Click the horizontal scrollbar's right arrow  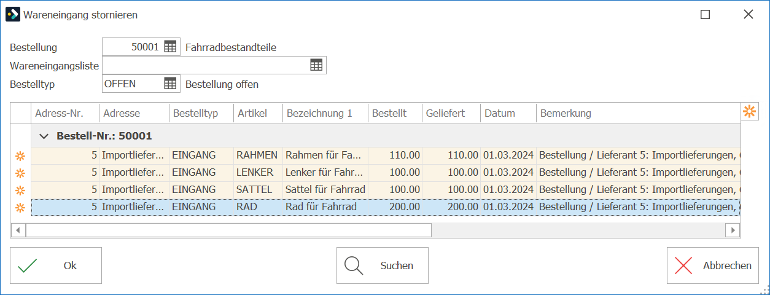click(733, 230)
